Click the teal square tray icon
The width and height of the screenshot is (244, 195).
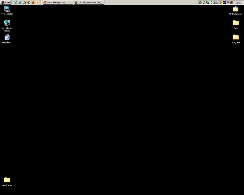coord(211,2)
